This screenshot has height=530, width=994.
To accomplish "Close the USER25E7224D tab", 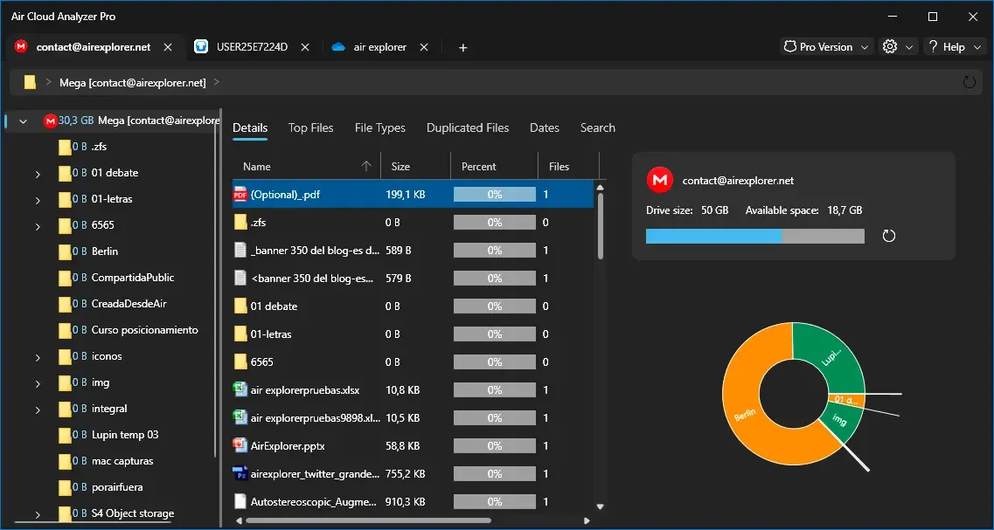I will [x=305, y=47].
